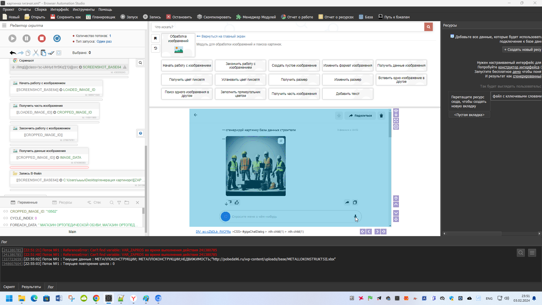Open the Инструменты menu
This screenshot has height=305, width=542.
click(84, 9)
